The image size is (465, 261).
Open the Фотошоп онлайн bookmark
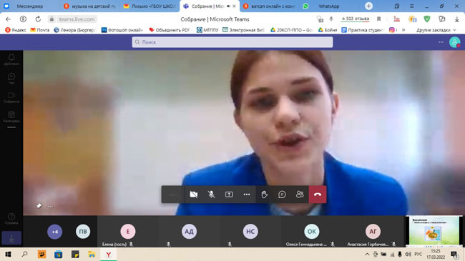pyautogui.click(x=122, y=30)
